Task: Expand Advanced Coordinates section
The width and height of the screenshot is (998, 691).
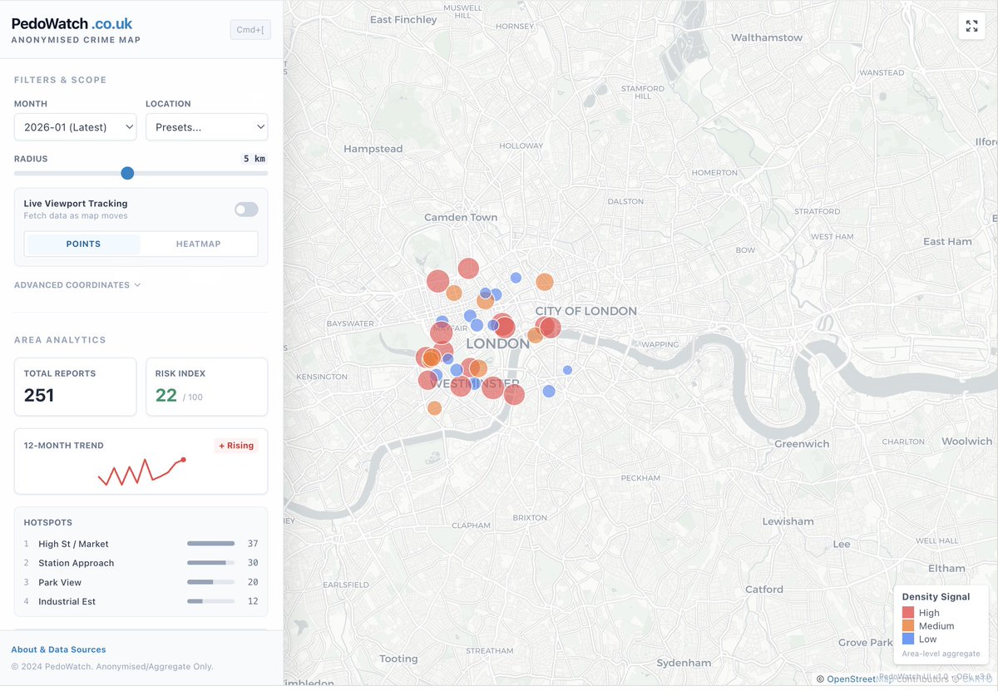Action: point(77,284)
